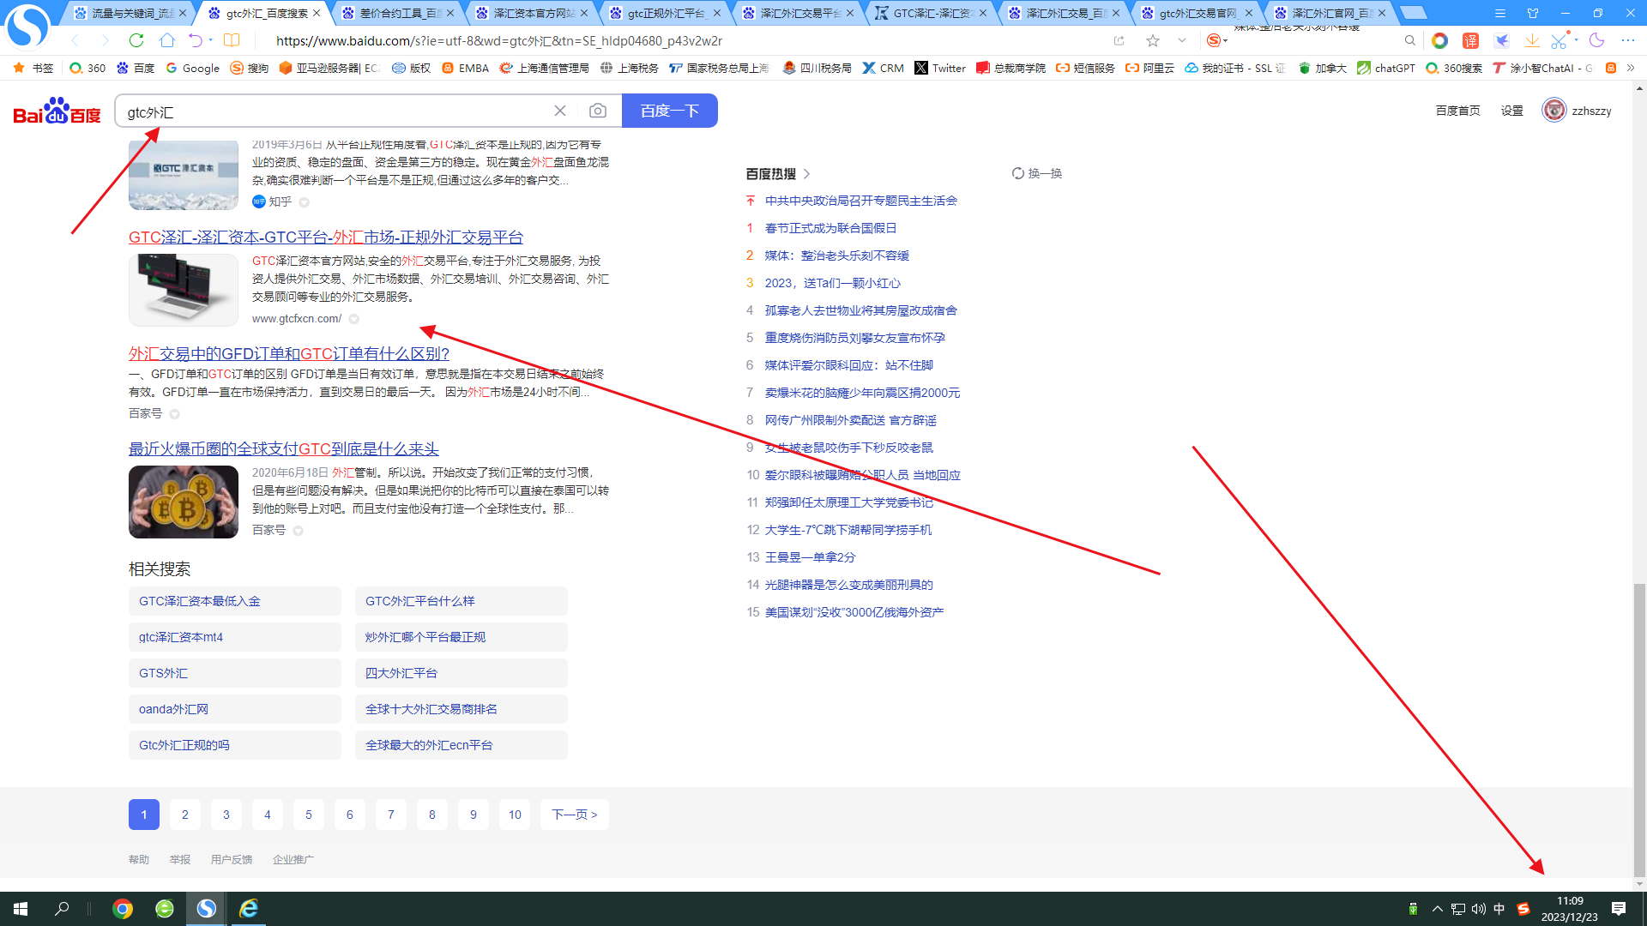This screenshot has width=1647, height=926.
Task: Clear the search box with the X icon
Action: coord(560,111)
